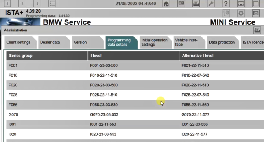Click the Programming data 4.41.30 label
The width and height of the screenshot is (264, 142).
(x=48, y=16)
